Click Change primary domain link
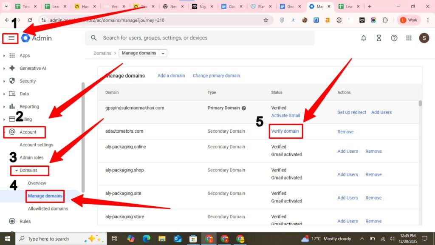The width and height of the screenshot is (435, 245). (x=216, y=76)
